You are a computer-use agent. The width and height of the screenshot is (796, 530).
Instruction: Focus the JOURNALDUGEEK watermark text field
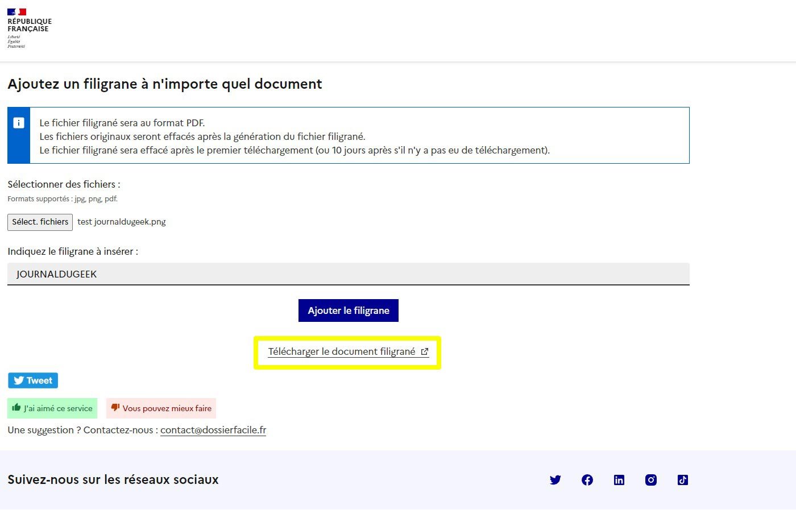coord(349,274)
